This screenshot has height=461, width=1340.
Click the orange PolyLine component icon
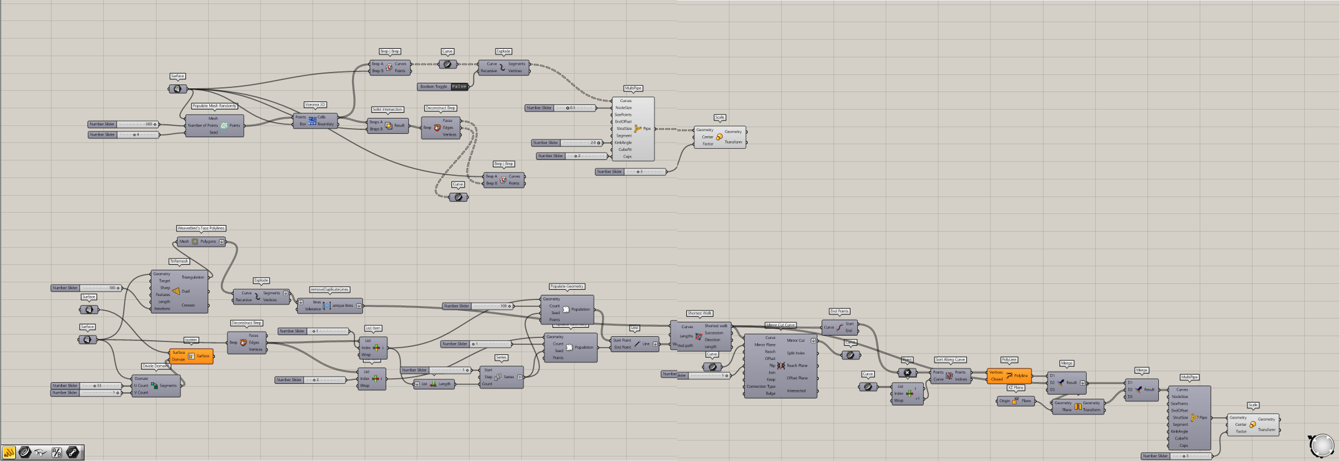tap(1009, 376)
